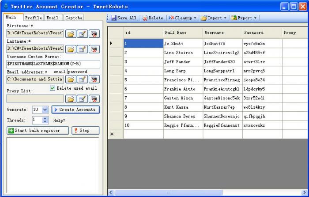Image resolution: width=309 pixels, height=197 pixels.
Task: Open the Export dropdown menu
Action: point(244,18)
